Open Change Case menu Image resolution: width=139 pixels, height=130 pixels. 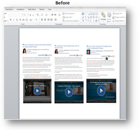coord(31,20)
